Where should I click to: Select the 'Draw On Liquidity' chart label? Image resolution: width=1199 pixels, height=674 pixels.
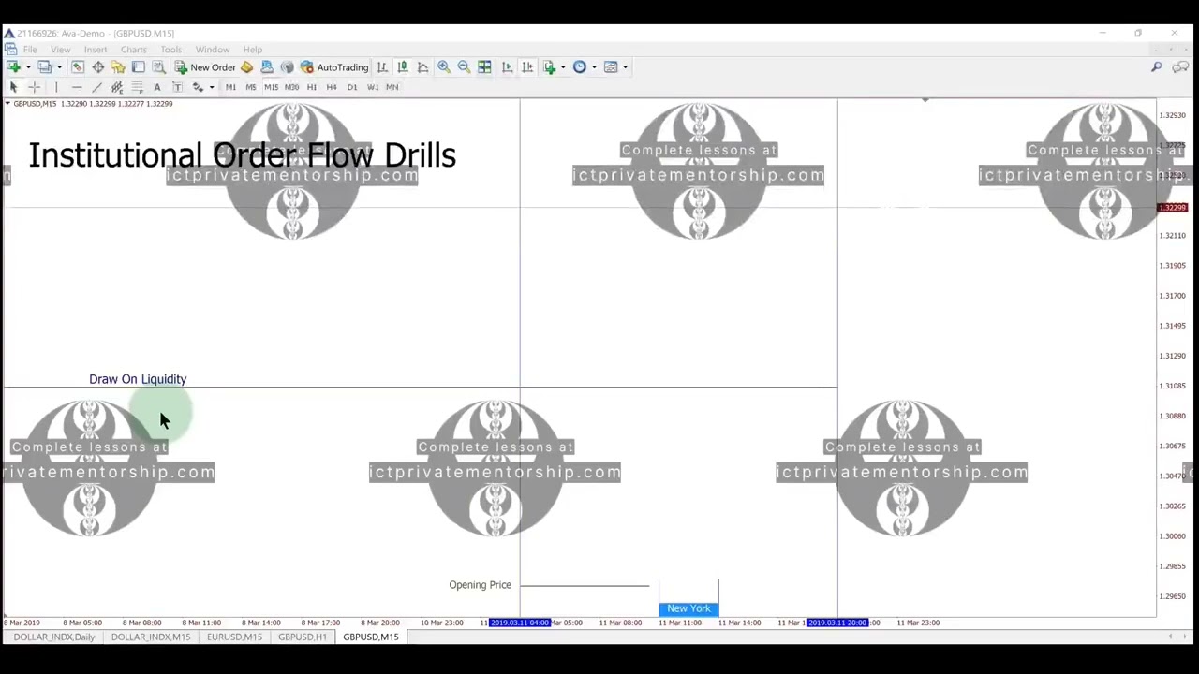tap(138, 379)
